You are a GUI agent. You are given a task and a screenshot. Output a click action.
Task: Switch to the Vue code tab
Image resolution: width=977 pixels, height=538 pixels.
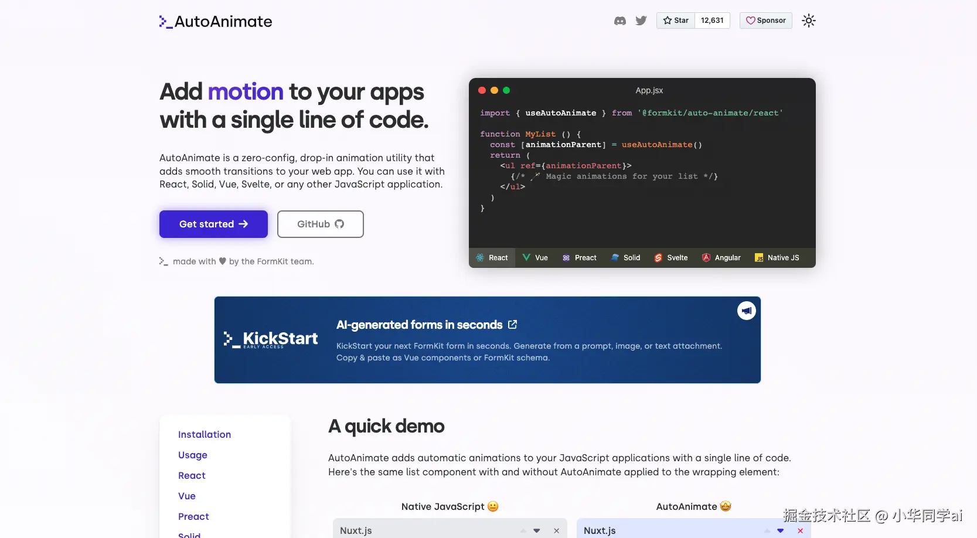(x=535, y=258)
